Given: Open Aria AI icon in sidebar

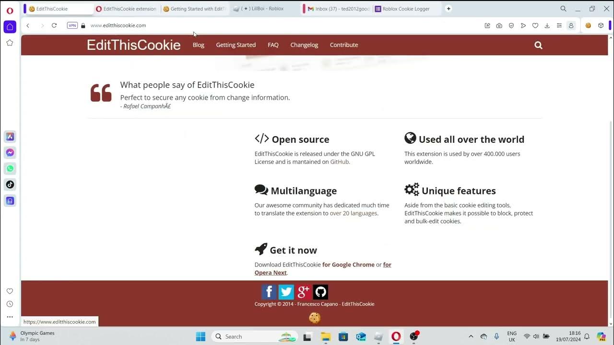Looking at the screenshot, I should tap(10, 137).
